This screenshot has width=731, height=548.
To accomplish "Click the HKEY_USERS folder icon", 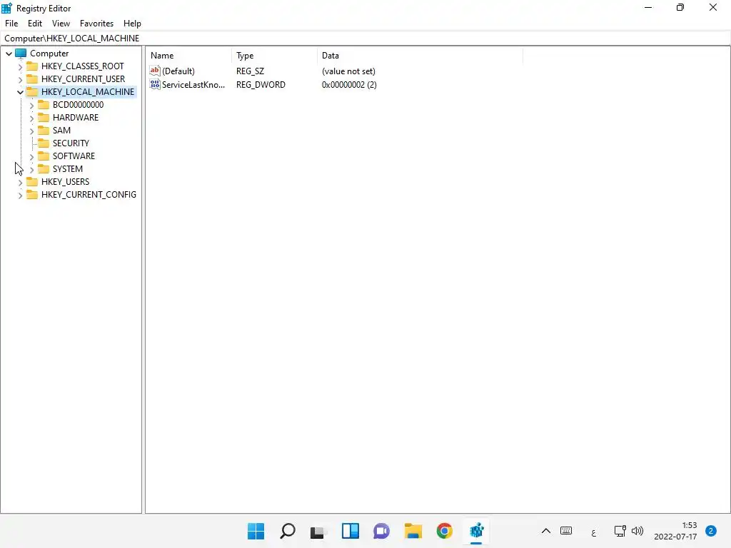I will point(32,181).
